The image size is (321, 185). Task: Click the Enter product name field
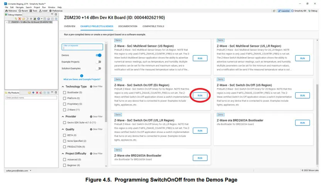tap(31, 98)
